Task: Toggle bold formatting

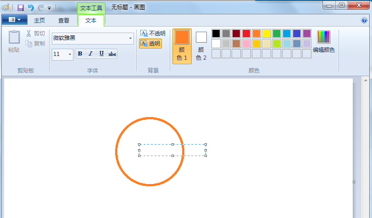Action: coord(80,54)
